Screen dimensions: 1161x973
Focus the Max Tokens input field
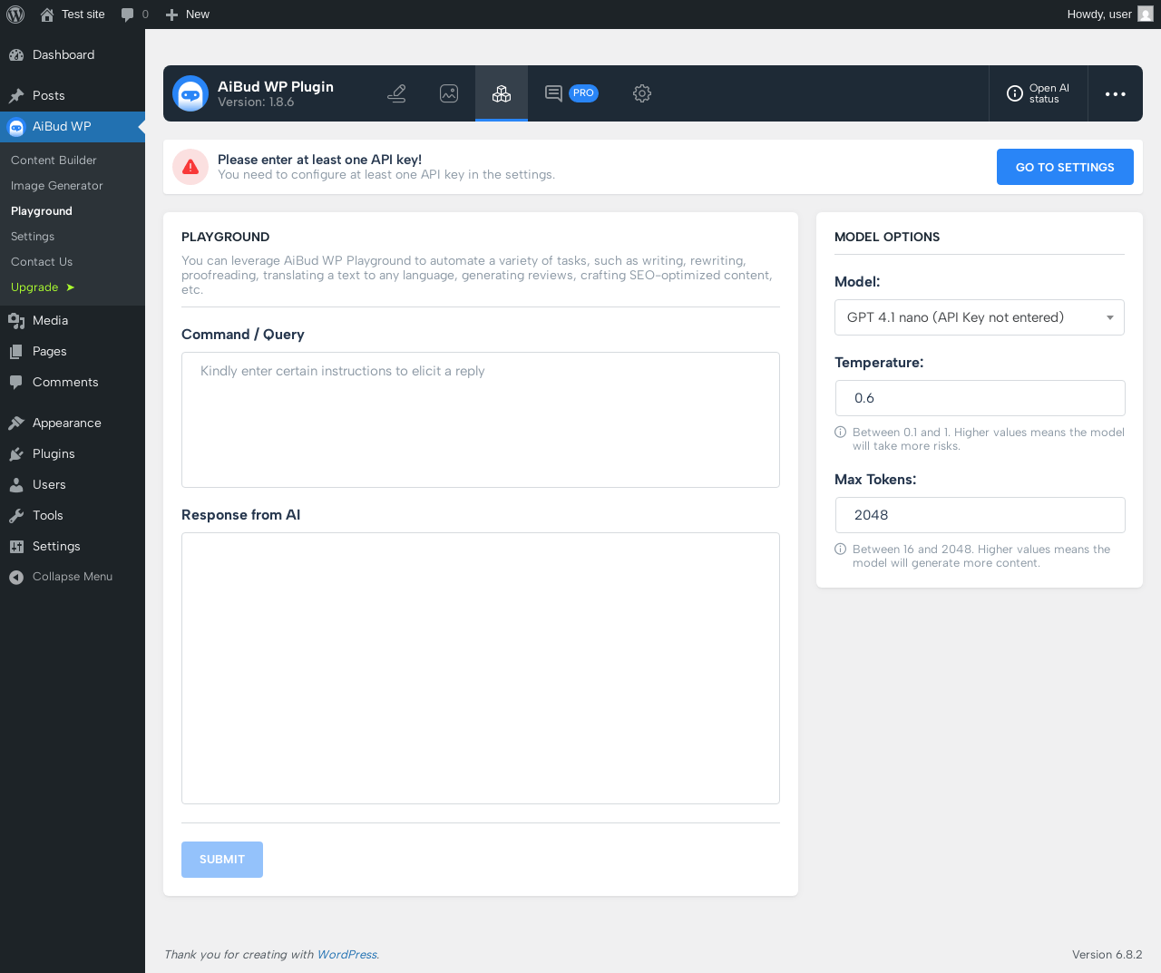click(x=980, y=515)
